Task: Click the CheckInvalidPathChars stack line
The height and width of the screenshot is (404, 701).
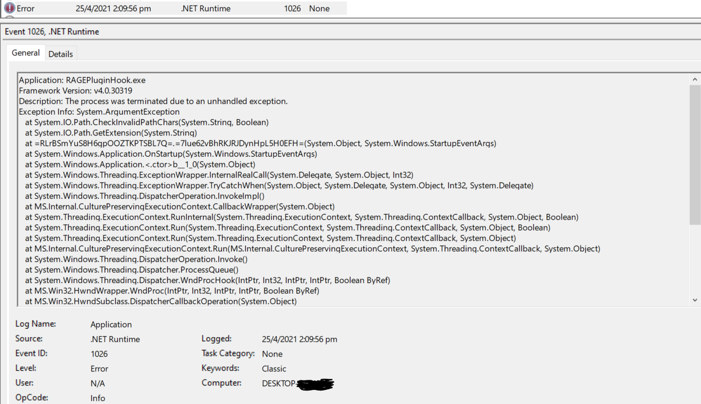Action: point(147,122)
